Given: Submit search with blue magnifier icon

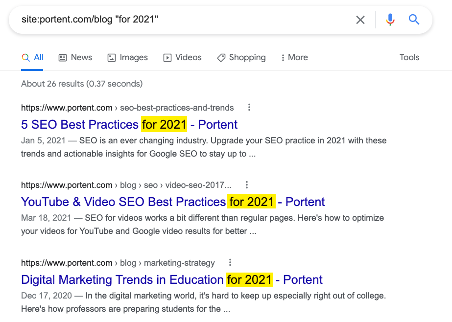Looking at the screenshot, I should (414, 20).
